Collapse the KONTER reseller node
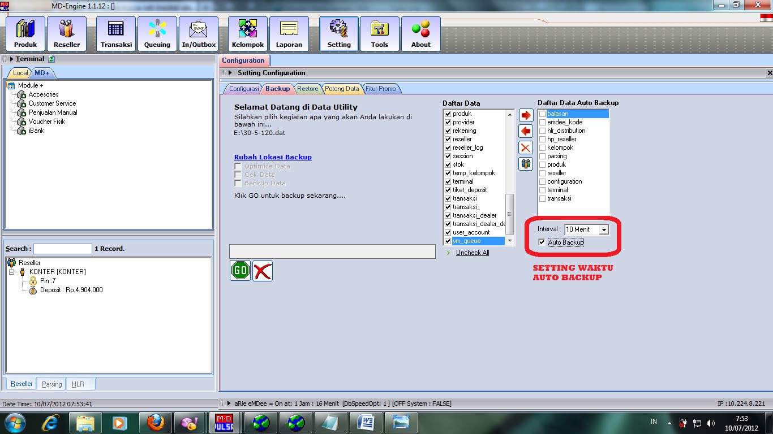Image resolution: width=773 pixels, height=434 pixels. (x=11, y=271)
